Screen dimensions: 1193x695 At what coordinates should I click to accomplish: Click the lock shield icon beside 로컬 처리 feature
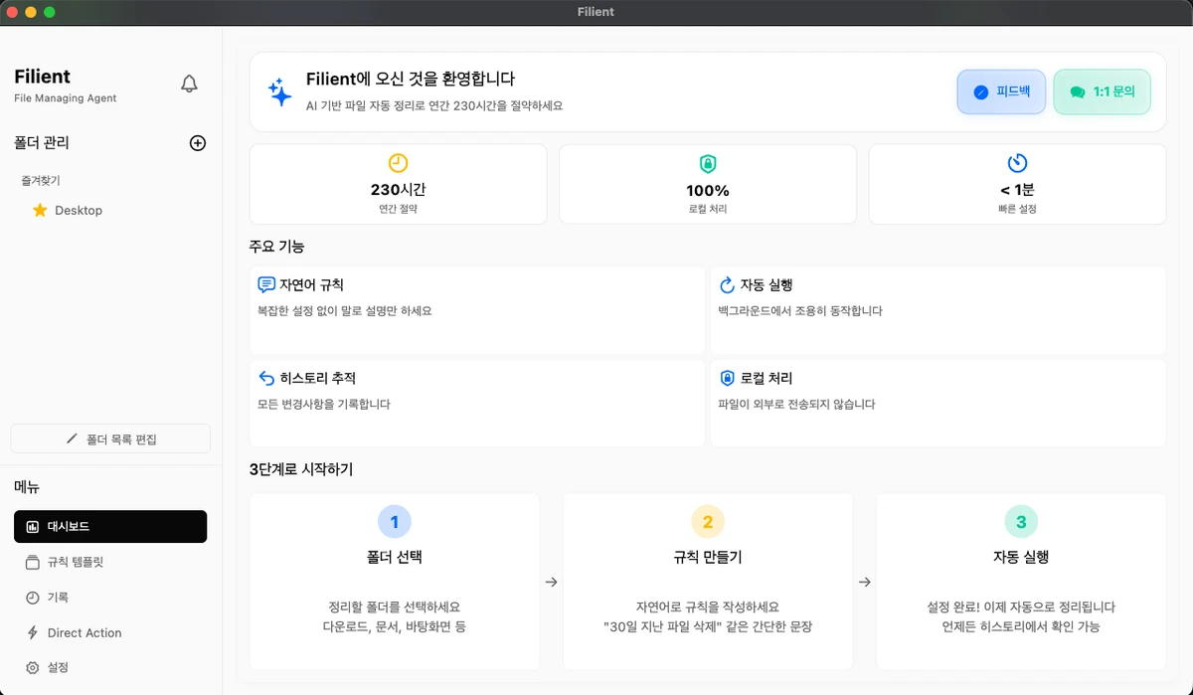[727, 379]
